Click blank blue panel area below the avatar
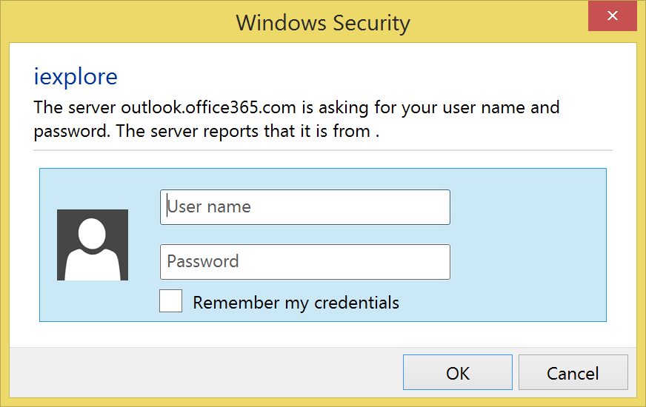Viewport: 646px width, 407px height. (x=93, y=302)
